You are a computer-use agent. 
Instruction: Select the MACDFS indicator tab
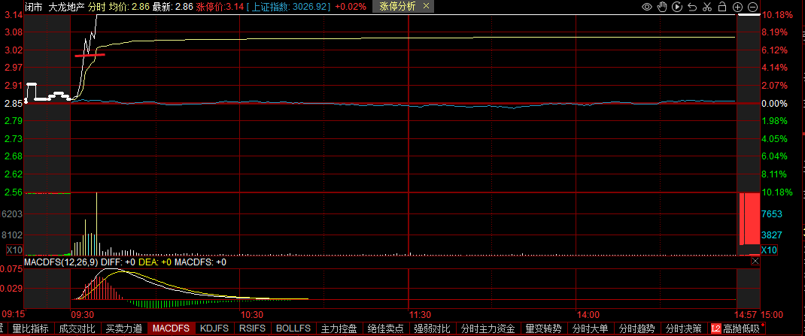click(x=171, y=328)
